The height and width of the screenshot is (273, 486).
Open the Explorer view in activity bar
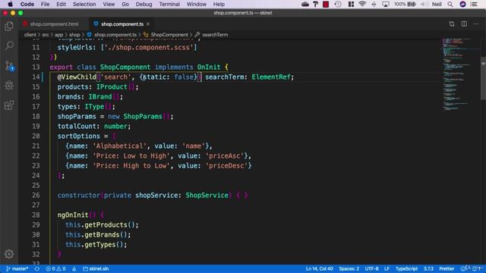(9, 27)
